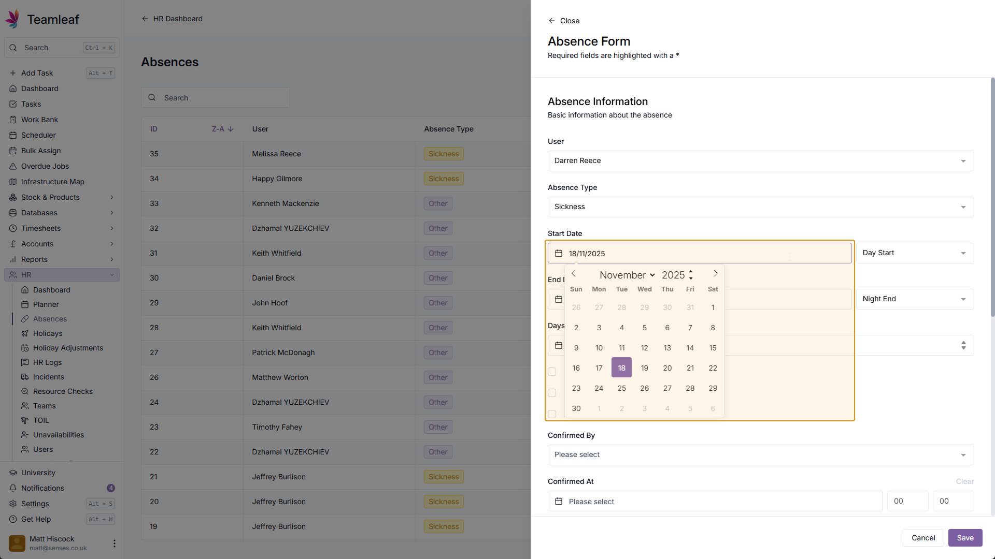Expand the Day Start dropdown
995x559 pixels.
pyautogui.click(x=915, y=253)
